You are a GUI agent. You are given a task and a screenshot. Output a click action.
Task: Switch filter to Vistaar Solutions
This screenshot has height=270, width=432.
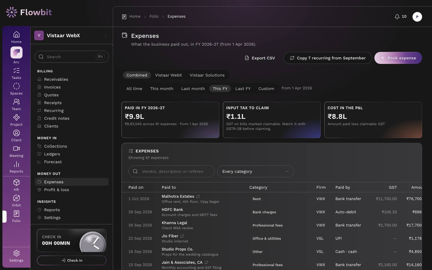pos(207,75)
